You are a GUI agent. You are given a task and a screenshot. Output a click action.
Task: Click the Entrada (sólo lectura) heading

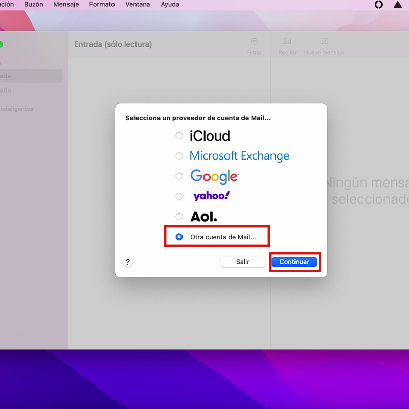(113, 44)
